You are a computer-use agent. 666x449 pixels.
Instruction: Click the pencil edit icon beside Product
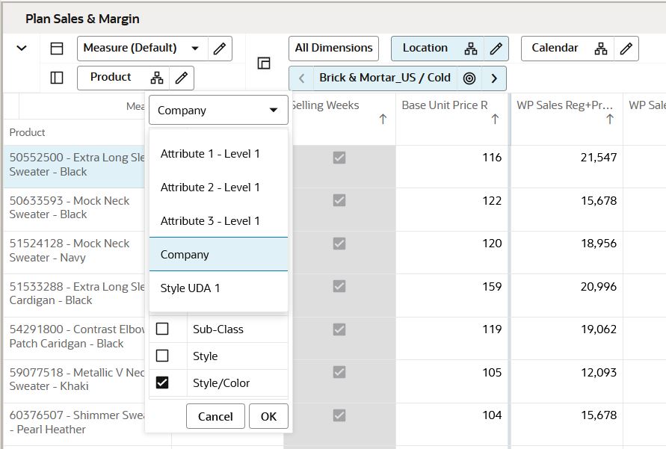point(182,78)
